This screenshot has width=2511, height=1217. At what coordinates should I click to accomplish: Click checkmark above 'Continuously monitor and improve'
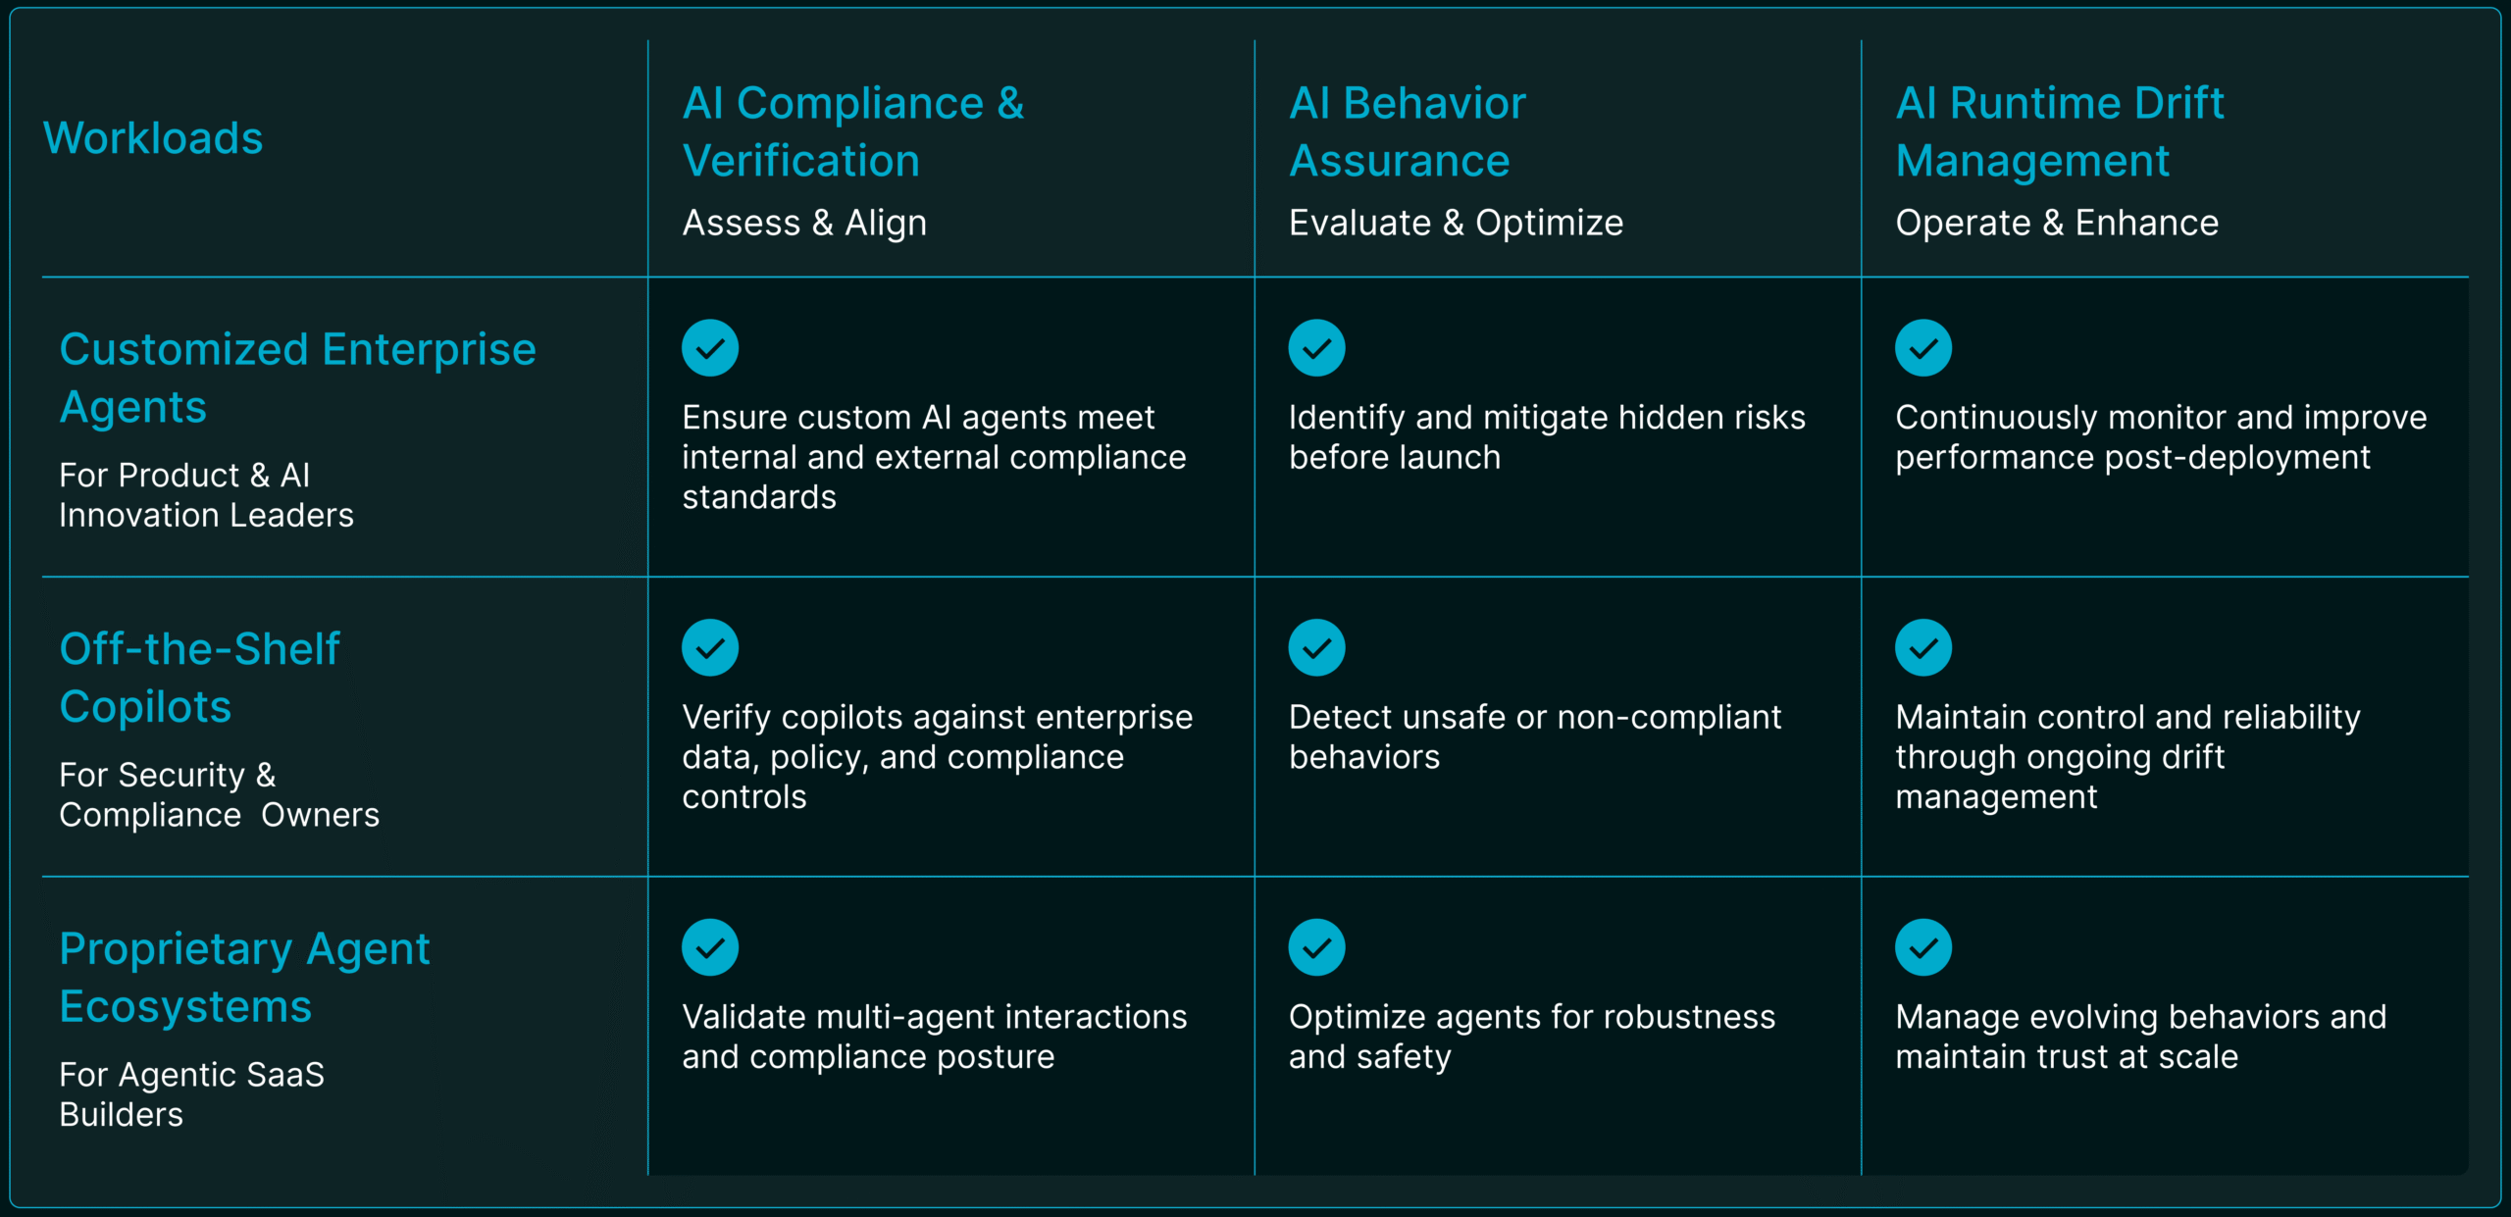click(1922, 348)
